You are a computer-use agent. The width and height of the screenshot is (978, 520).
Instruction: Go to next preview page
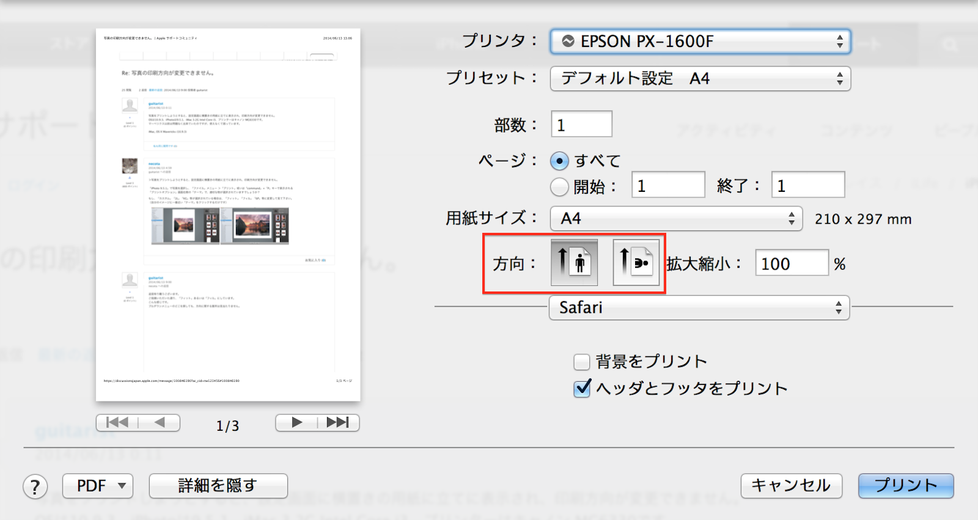pos(296,422)
